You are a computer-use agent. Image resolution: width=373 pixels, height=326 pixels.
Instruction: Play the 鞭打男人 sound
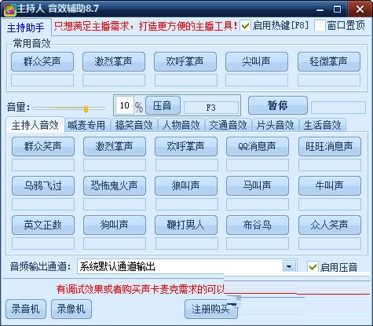(186, 225)
